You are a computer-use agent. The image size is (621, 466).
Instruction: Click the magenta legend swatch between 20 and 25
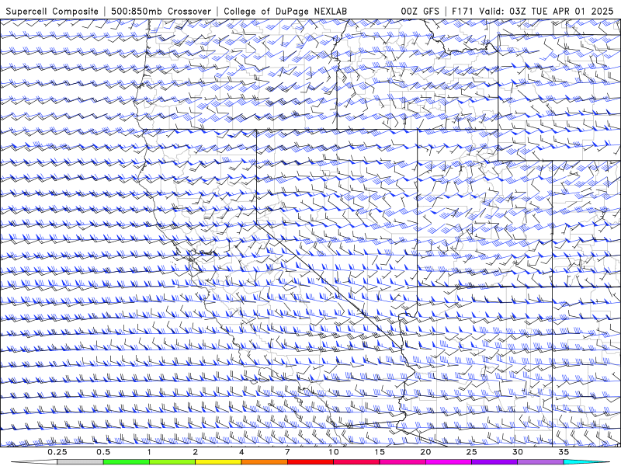(449, 462)
